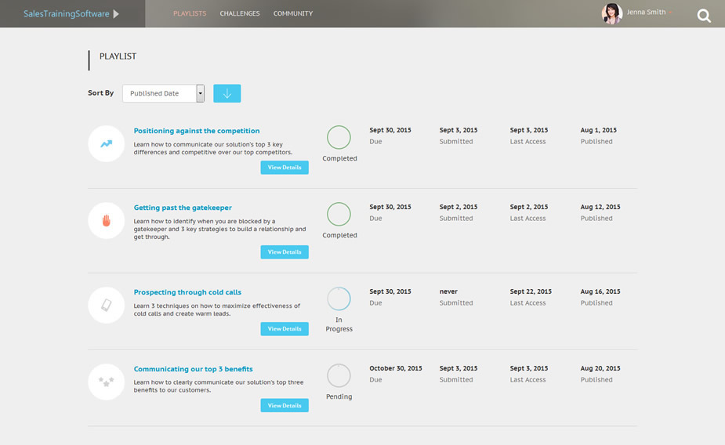Toggle sort direction arrow button
This screenshot has width=725, height=445.
pos(227,93)
